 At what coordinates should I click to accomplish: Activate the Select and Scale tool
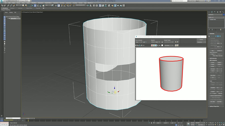(40, 6)
